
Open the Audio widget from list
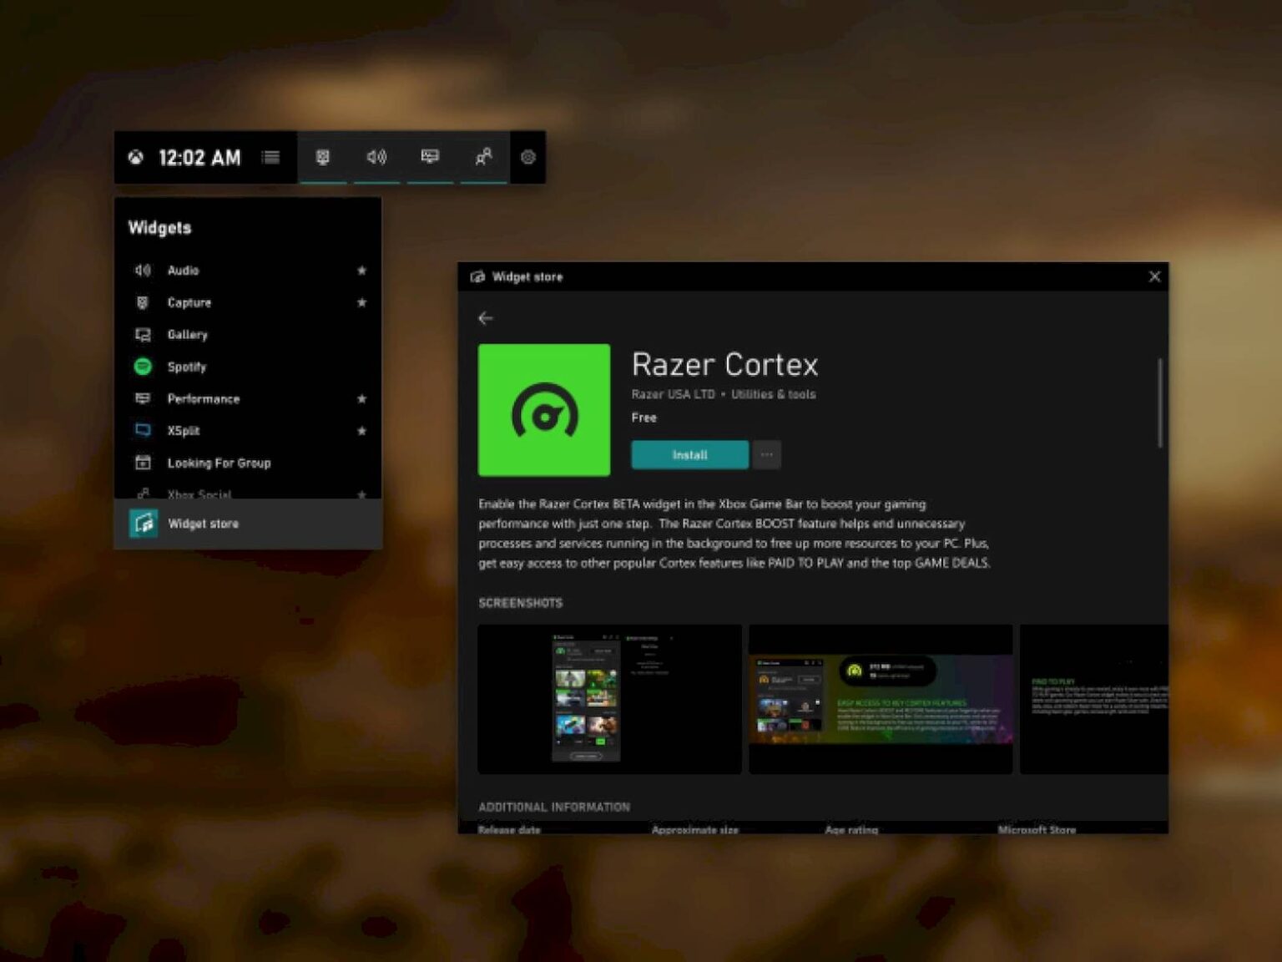click(x=248, y=271)
